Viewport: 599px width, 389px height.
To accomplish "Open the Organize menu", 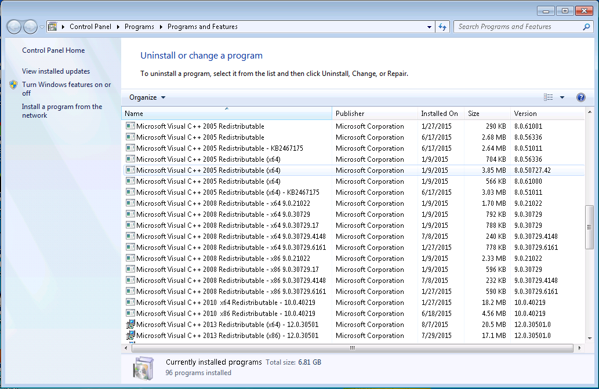I will [147, 97].
